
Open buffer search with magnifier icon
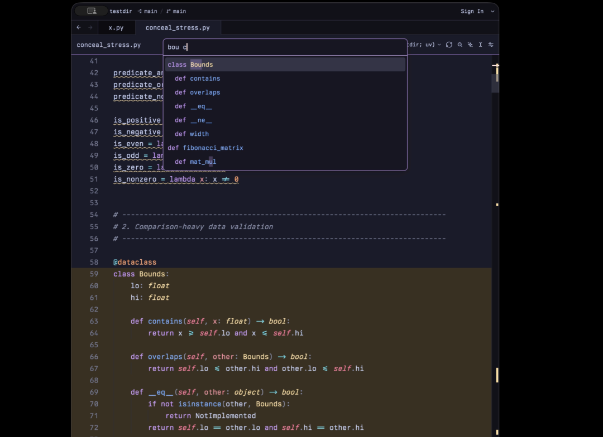point(460,45)
